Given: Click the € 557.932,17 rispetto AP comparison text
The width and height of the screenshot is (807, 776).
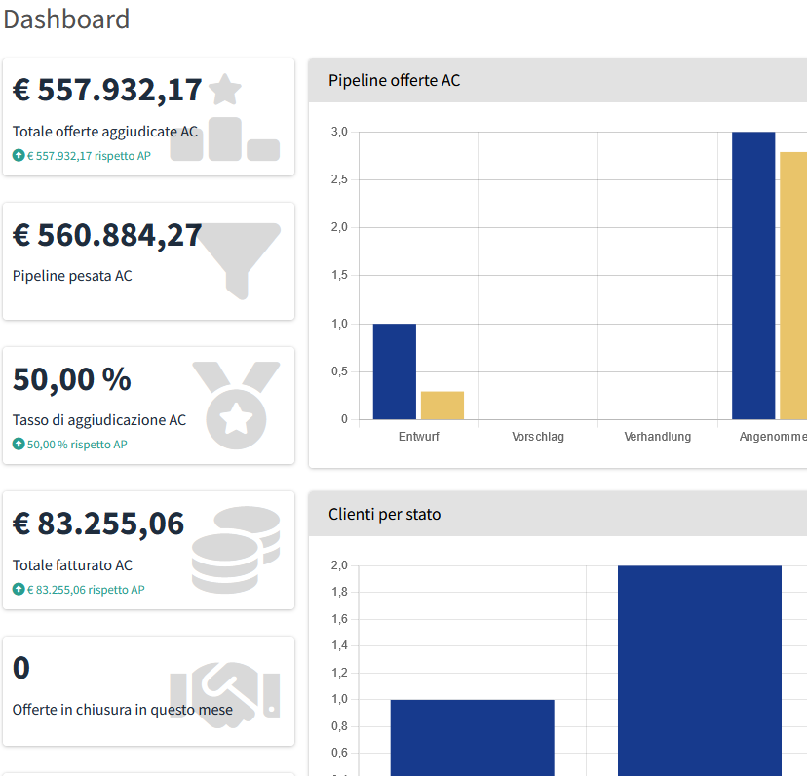Looking at the screenshot, I should [89, 156].
